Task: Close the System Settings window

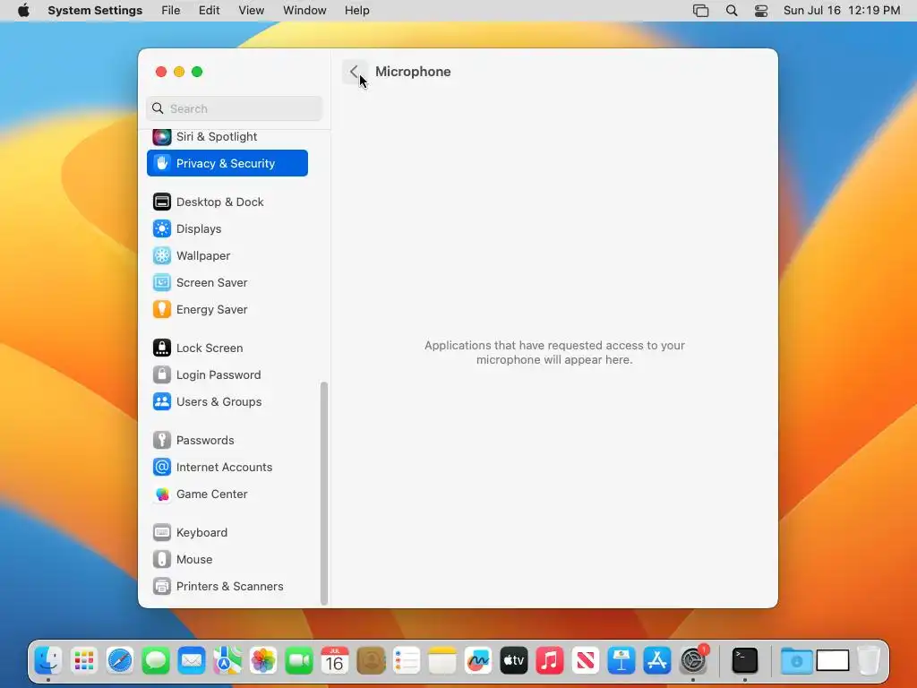Action: coord(161,72)
